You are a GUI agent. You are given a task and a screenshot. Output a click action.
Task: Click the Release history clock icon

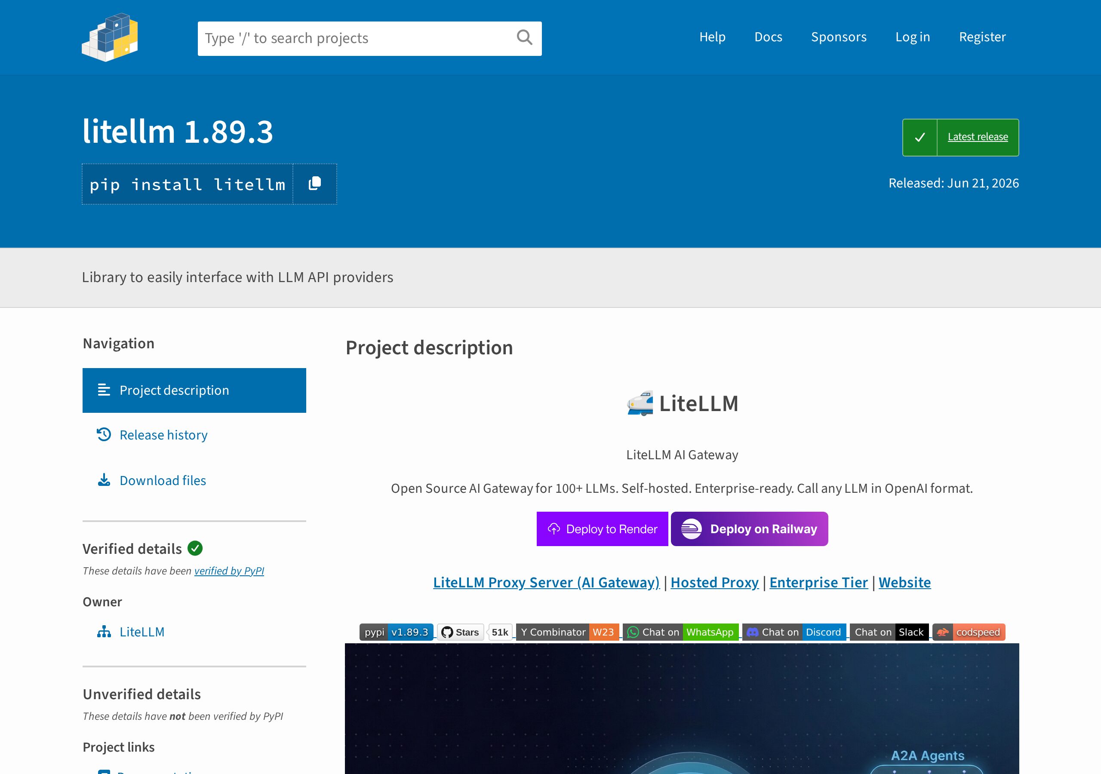[x=104, y=434]
